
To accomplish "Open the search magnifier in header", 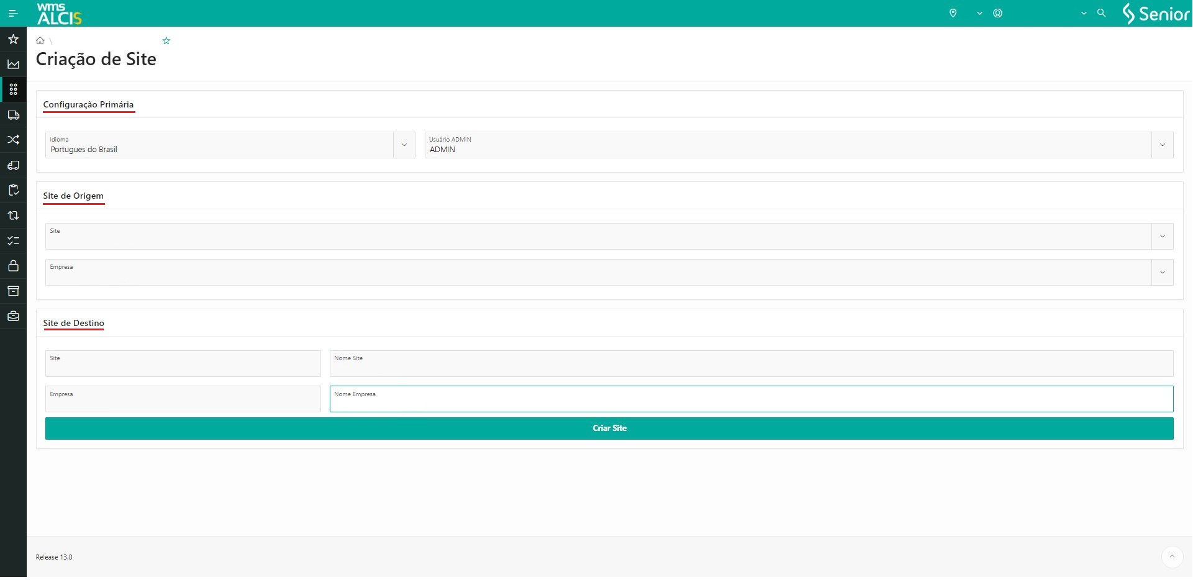I will (1102, 12).
